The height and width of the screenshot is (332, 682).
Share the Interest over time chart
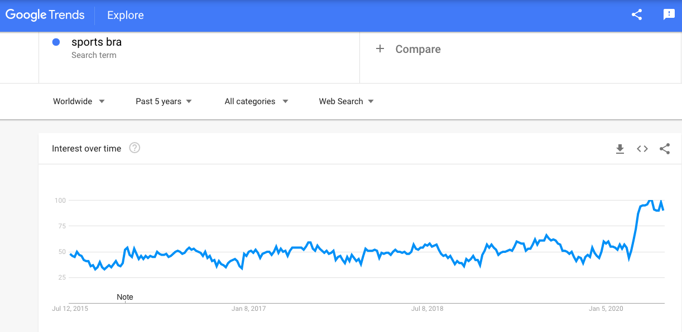click(665, 149)
